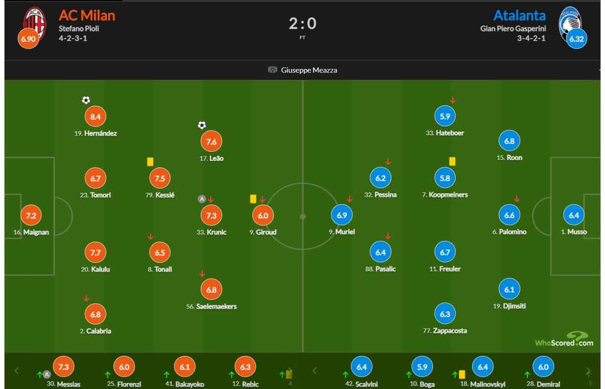Screen dimensions: 605x389
Task: Click the goal ball icon above Hernández
Action: point(86,100)
